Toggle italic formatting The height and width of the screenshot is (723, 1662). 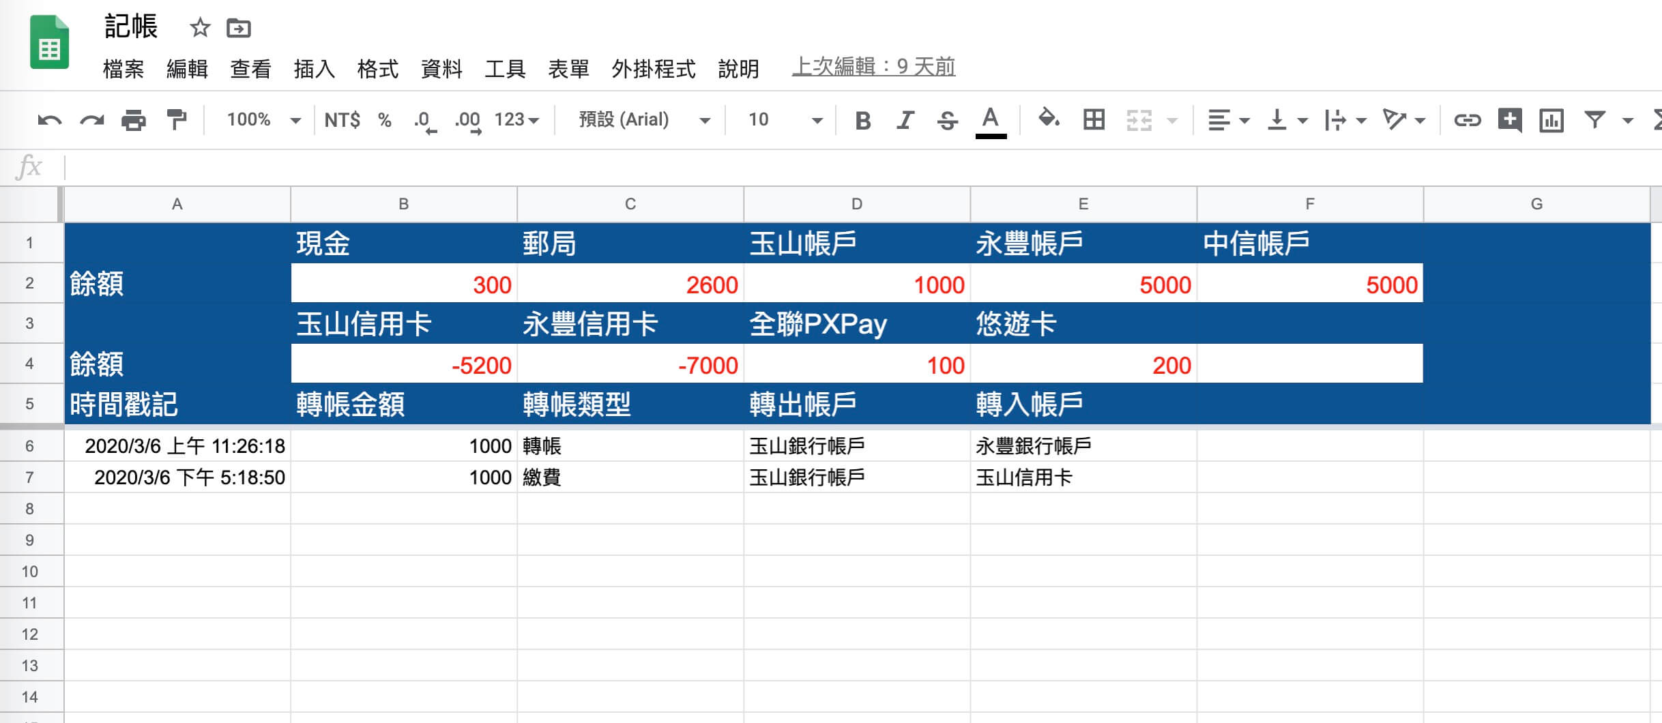click(x=905, y=120)
